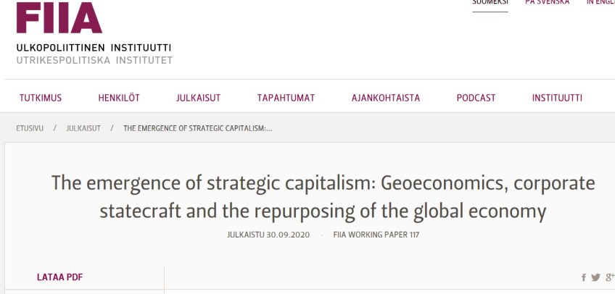This screenshot has height=294, width=615.
Task: Share article via Twitter bird icon
Action: [x=596, y=277]
